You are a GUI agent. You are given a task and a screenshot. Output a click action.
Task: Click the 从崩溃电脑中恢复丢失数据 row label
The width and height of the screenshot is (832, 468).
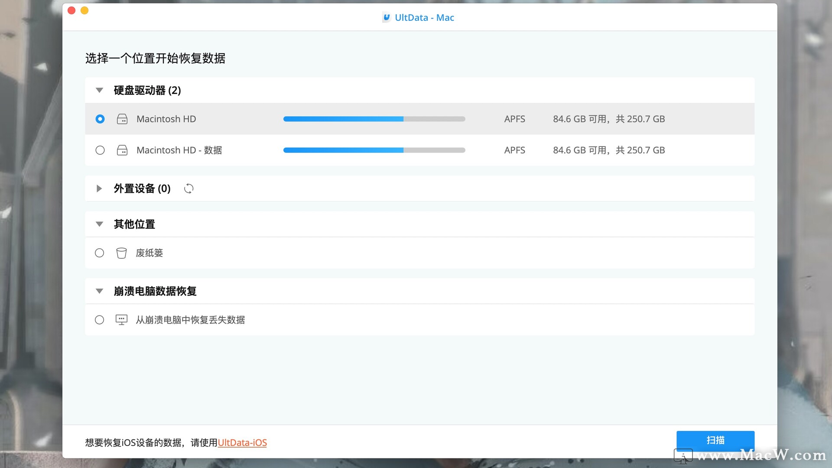tap(190, 320)
